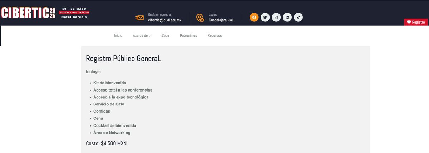429x153 pixels.
Task: Click the 19 - 22 MAYO date text
Action: (74, 8)
